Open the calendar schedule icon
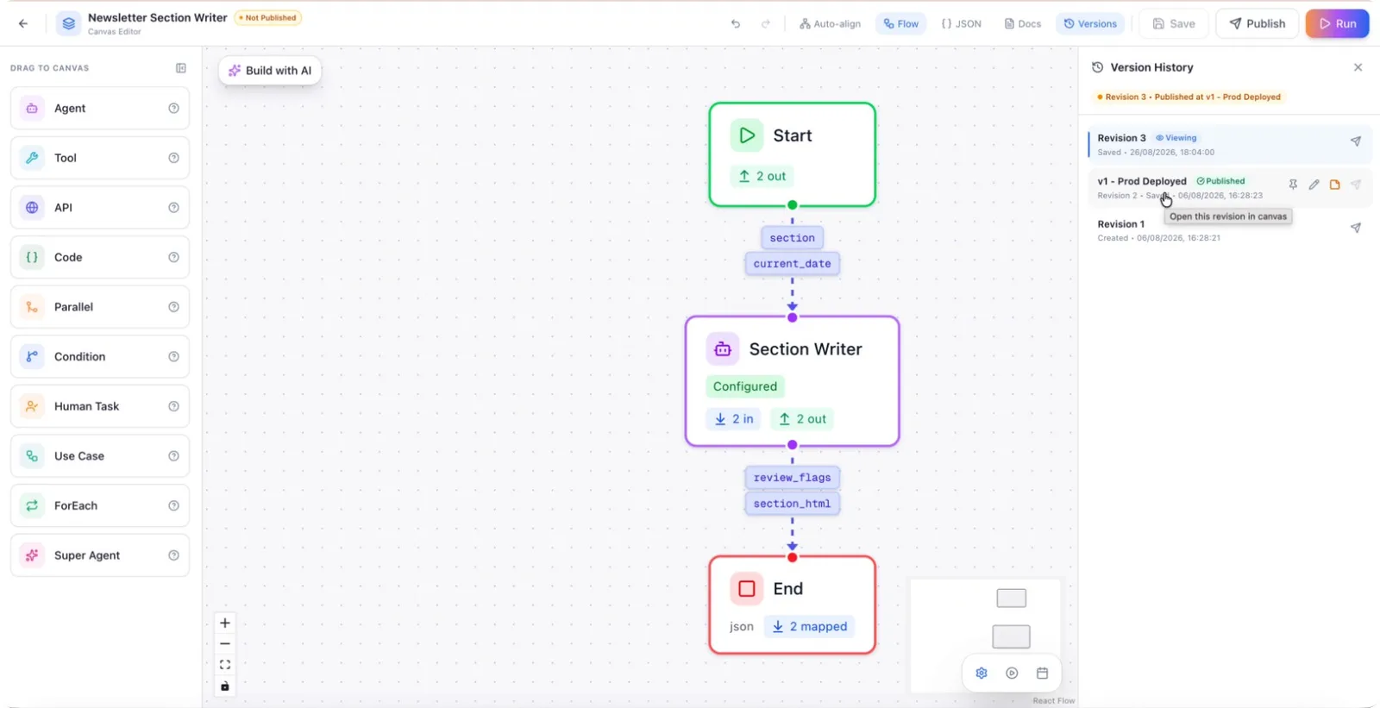The image size is (1380, 708). (x=1042, y=673)
